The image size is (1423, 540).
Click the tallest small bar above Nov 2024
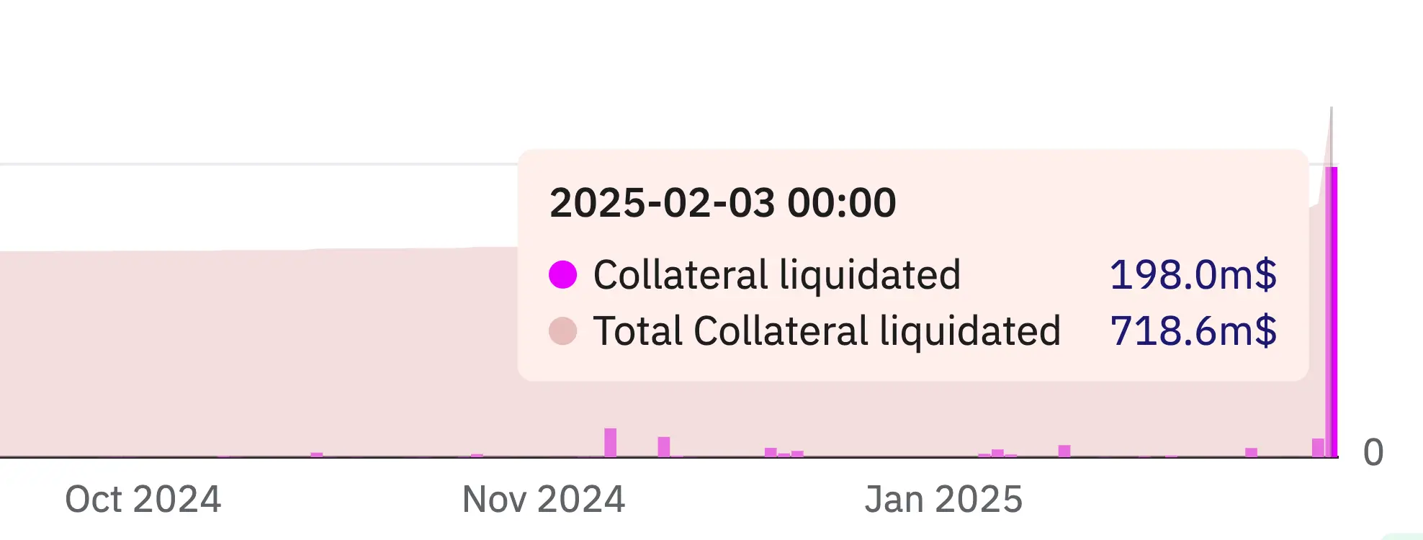pos(610,442)
